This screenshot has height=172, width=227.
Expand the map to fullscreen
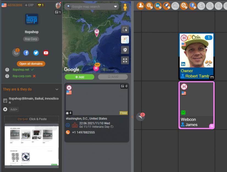tap(125, 60)
